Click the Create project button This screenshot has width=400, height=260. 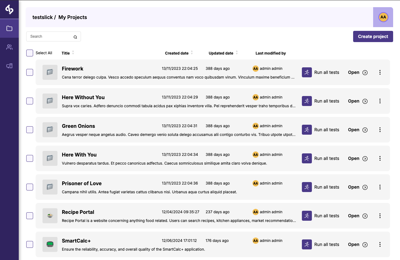[x=373, y=36]
